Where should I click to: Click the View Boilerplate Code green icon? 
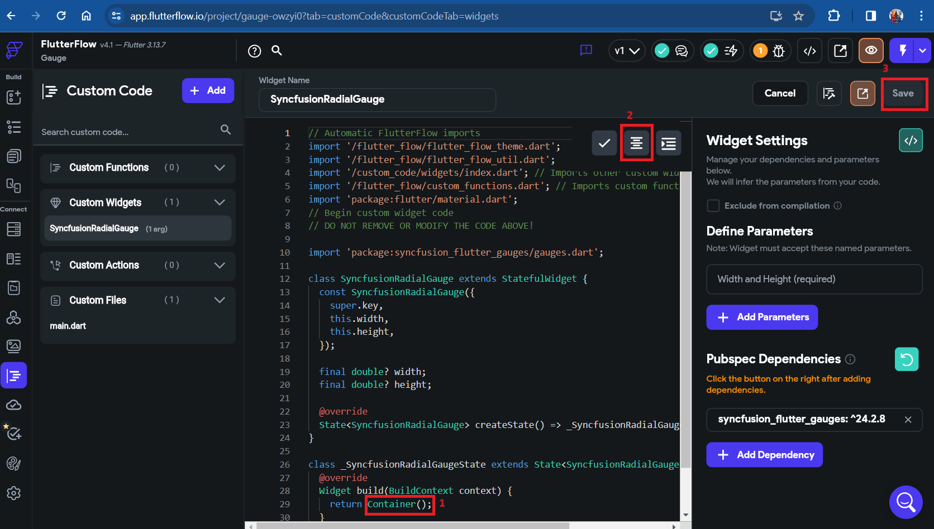pyautogui.click(x=911, y=141)
